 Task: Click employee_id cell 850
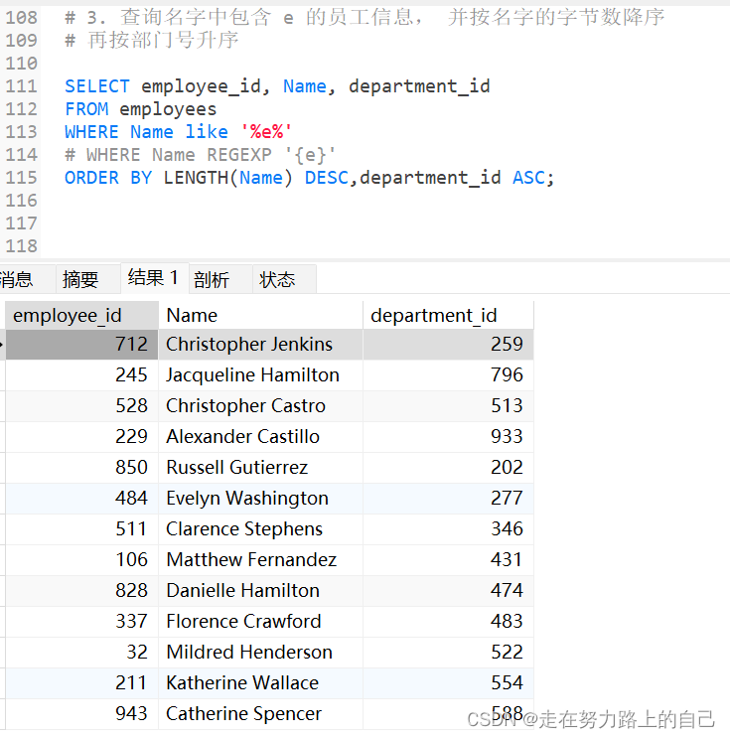pos(81,468)
